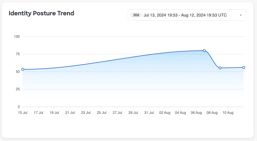
Task: Select the 08 Aug axis label
Action: point(212,113)
